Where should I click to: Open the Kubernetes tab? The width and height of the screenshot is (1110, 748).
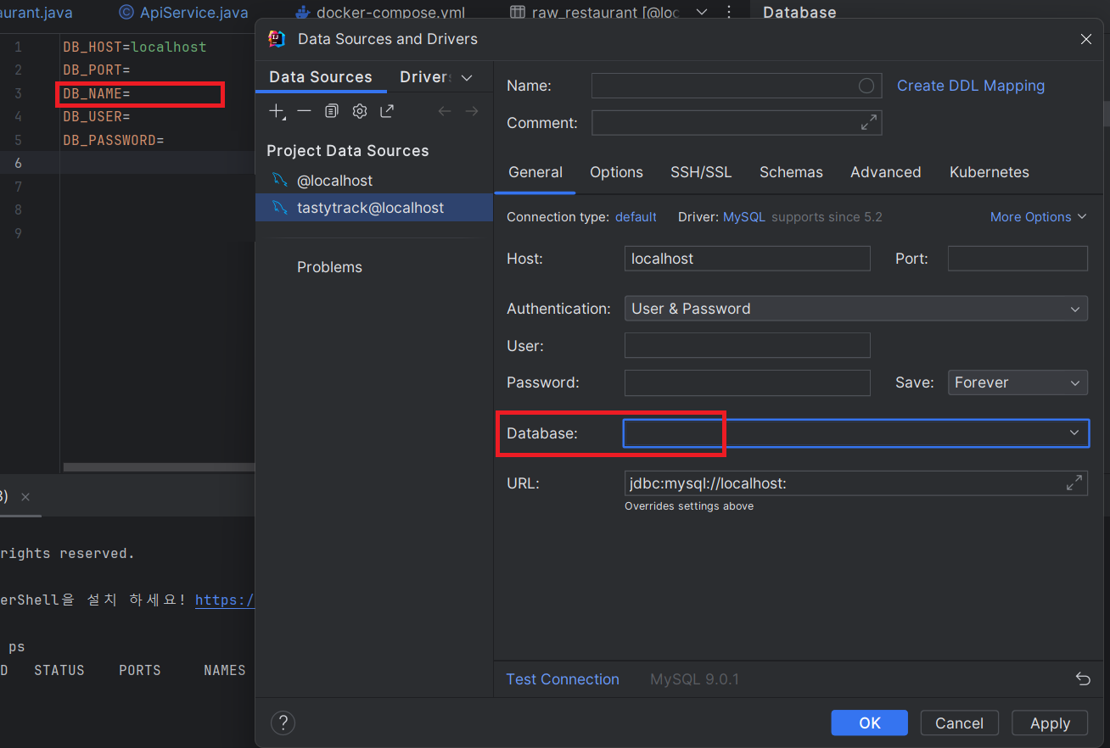[989, 172]
